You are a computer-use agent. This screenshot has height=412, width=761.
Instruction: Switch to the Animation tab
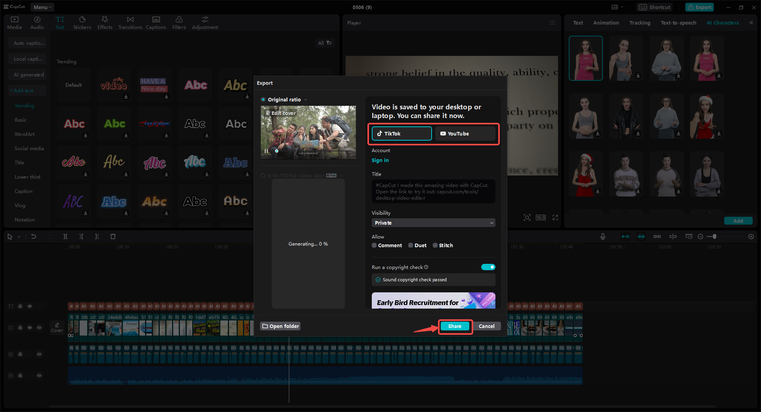[x=606, y=23]
